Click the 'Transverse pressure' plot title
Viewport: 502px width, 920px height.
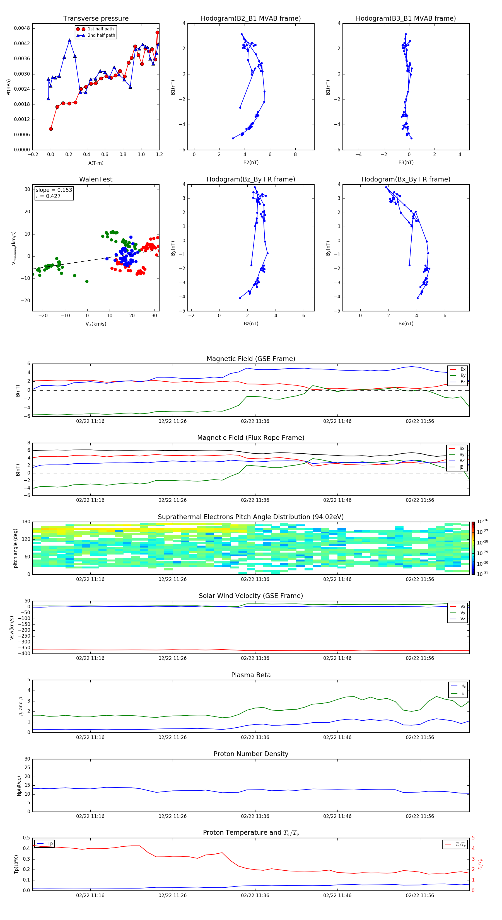coord(96,18)
